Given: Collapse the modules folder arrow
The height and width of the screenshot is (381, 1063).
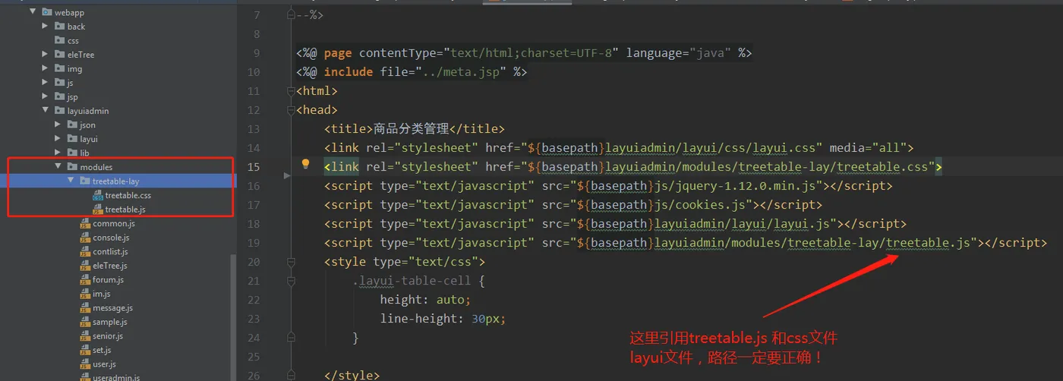Looking at the screenshot, I should click(58, 167).
